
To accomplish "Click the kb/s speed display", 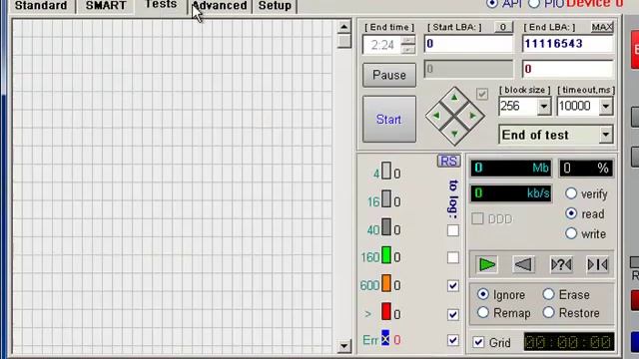I will pyautogui.click(x=511, y=192).
